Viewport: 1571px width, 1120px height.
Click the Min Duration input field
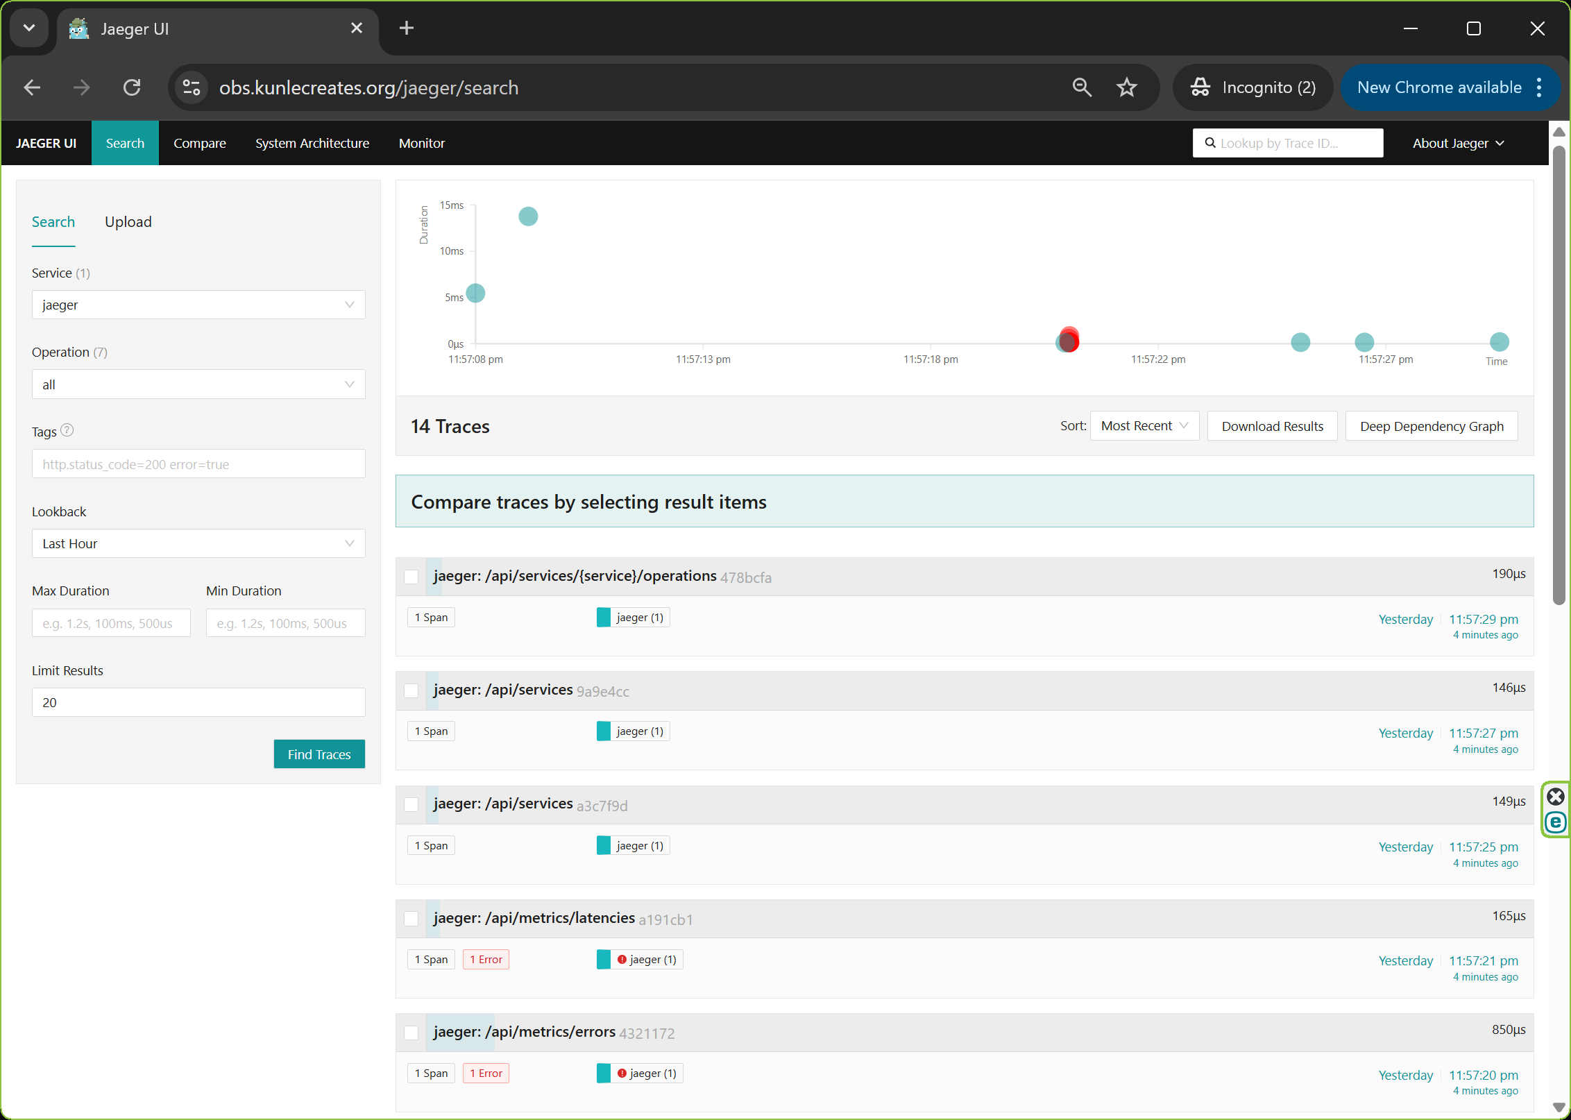pos(286,623)
